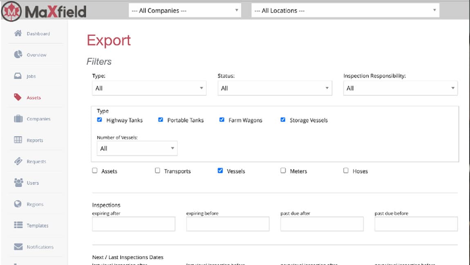
Task: Open the Number of Vessels dropdown
Action: [x=137, y=148]
